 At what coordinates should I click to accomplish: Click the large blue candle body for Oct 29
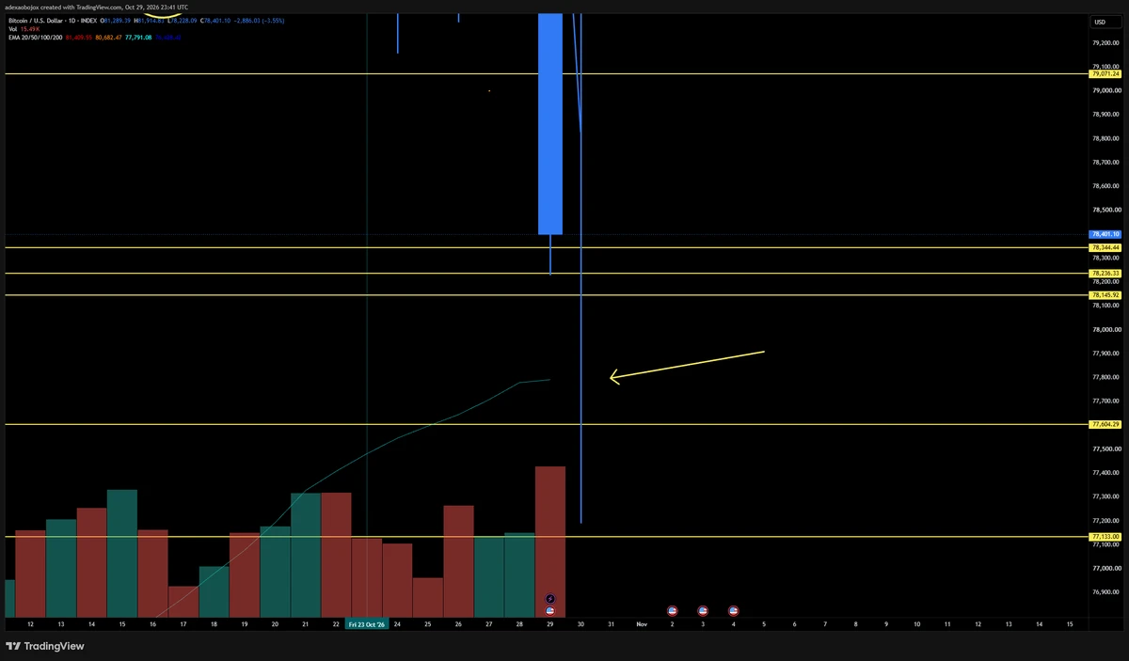(x=550, y=123)
